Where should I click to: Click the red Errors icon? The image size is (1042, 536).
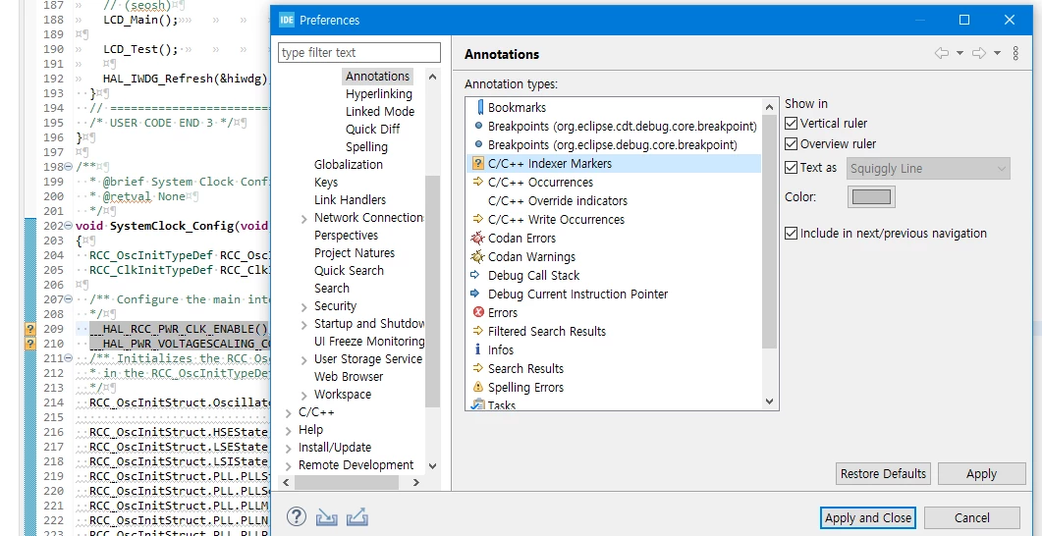point(478,312)
